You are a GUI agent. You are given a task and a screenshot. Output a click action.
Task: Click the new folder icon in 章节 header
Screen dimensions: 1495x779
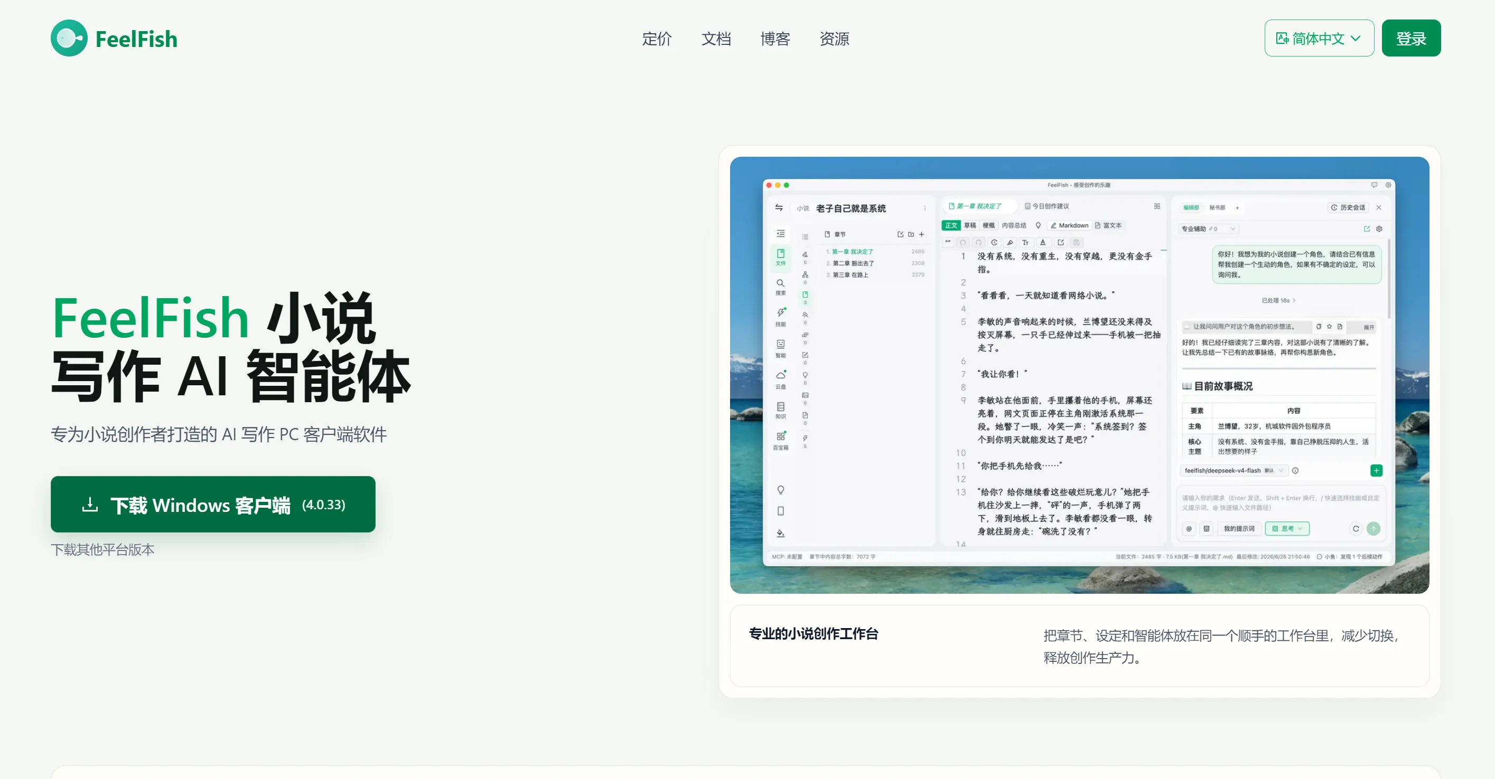tap(911, 235)
